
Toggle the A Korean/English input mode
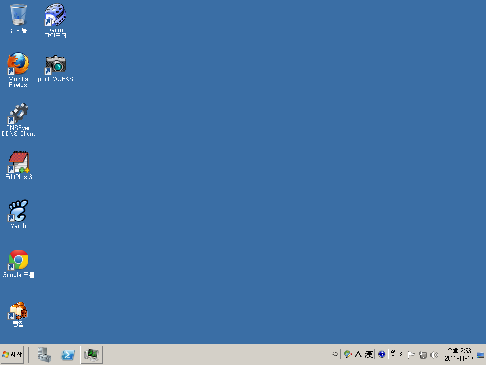pyautogui.click(x=358, y=354)
